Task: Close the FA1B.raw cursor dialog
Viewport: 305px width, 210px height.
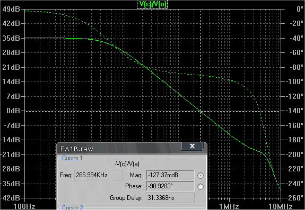Action: pyautogui.click(x=192, y=146)
